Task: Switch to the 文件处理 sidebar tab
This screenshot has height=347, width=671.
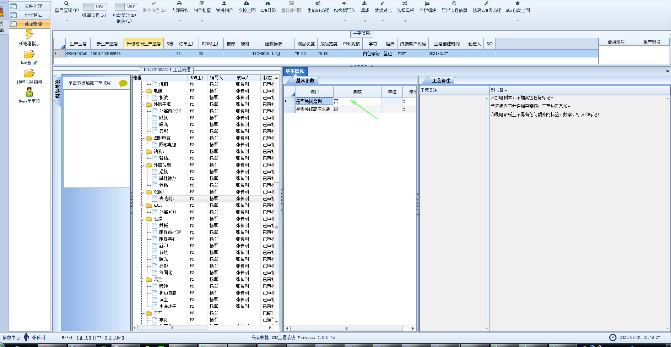Action: 30,6
